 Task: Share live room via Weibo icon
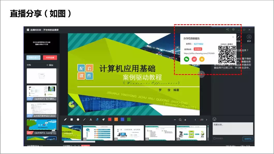[194, 59]
